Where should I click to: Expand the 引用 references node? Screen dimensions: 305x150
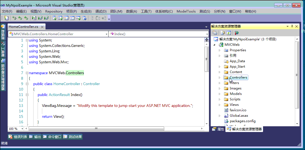coord(220,56)
